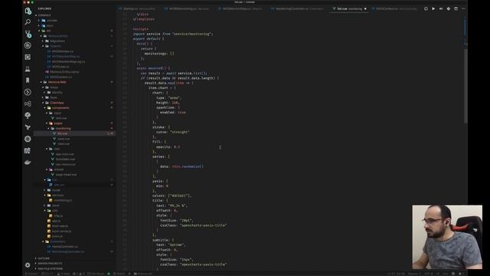Click the split editor icon in editor toolbar
The height and width of the screenshot is (276, 490).
[x=456, y=8]
